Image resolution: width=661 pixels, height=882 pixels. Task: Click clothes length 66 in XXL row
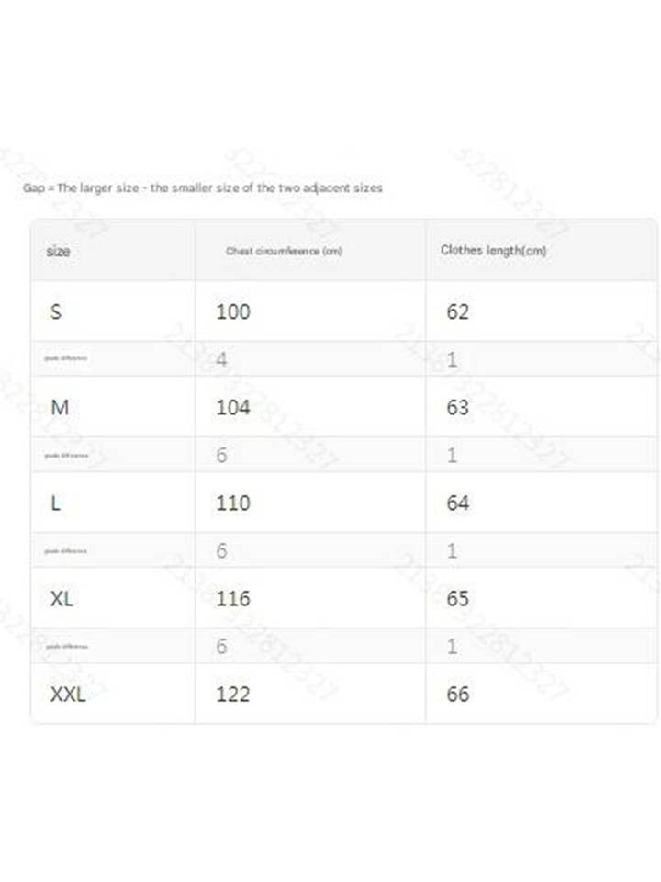[x=457, y=694]
